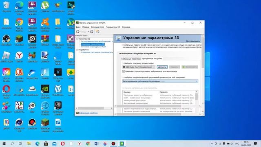Click NVIDIA Control Panel taskbar icon
This screenshot has height=147, width=261.
(122, 143)
